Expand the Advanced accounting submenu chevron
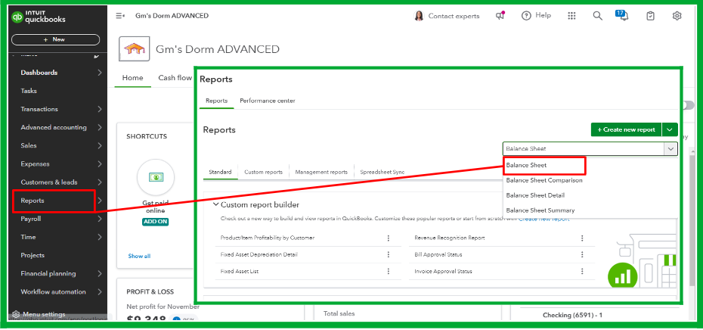This screenshot has height=330, width=703. point(100,127)
